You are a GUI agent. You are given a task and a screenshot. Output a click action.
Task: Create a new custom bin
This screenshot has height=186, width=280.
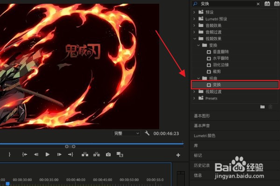click(262, 107)
